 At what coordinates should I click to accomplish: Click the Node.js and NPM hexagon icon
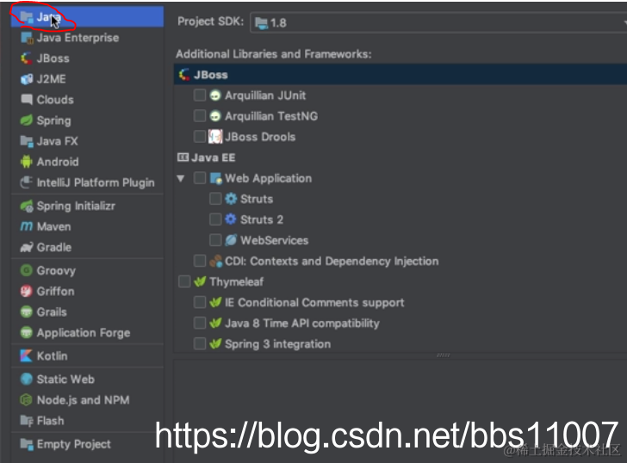click(27, 400)
